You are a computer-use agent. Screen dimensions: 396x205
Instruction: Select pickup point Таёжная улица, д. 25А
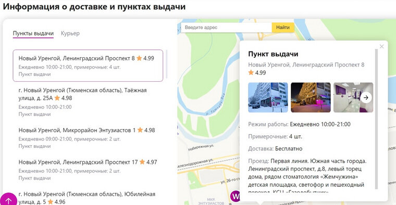[x=88, y=102]
